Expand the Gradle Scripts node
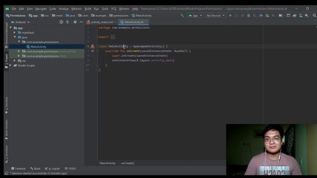Image resolution: width=317 pixels, height=178 pixels. click(10, 65)
